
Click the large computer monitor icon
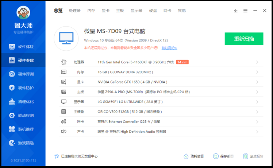tap(66, 38)
